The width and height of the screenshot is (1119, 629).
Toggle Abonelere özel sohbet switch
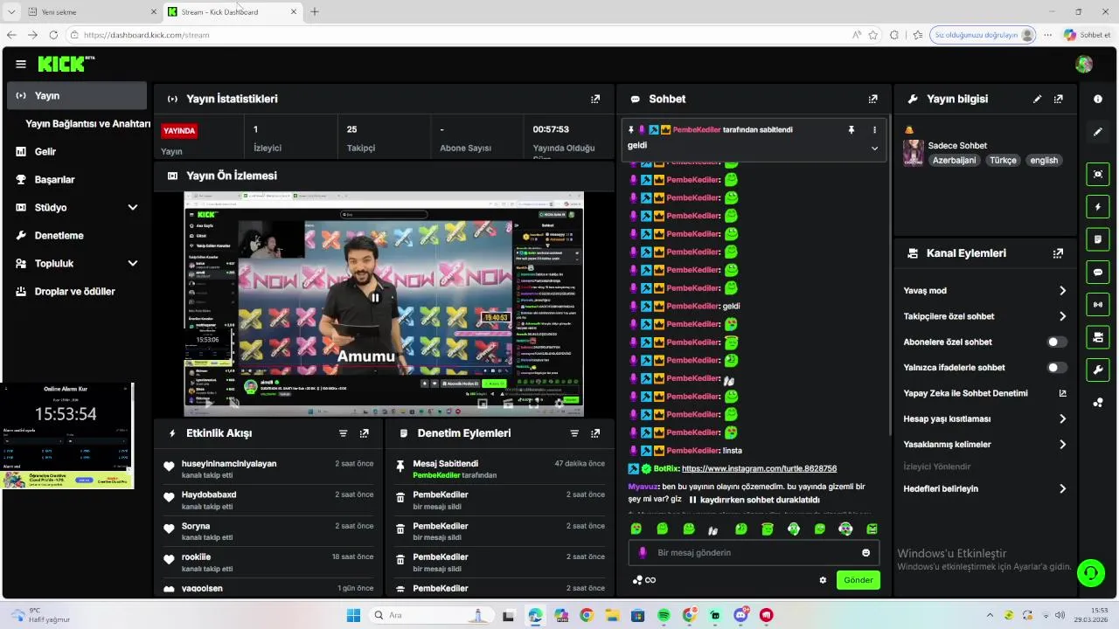point(1057,342)
